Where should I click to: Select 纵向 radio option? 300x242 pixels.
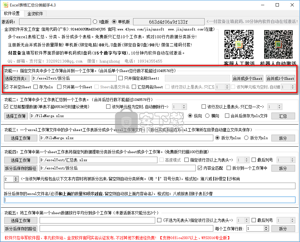195,116
